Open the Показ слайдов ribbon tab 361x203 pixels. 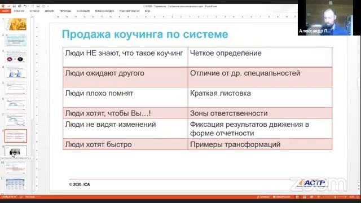(104, 11)
